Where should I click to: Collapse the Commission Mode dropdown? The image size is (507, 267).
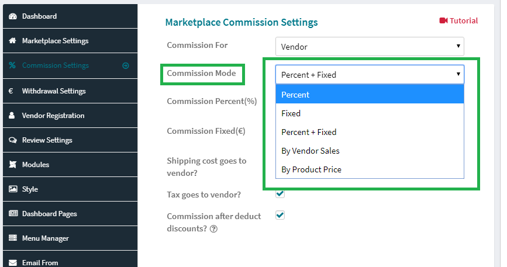click(370, 75)
